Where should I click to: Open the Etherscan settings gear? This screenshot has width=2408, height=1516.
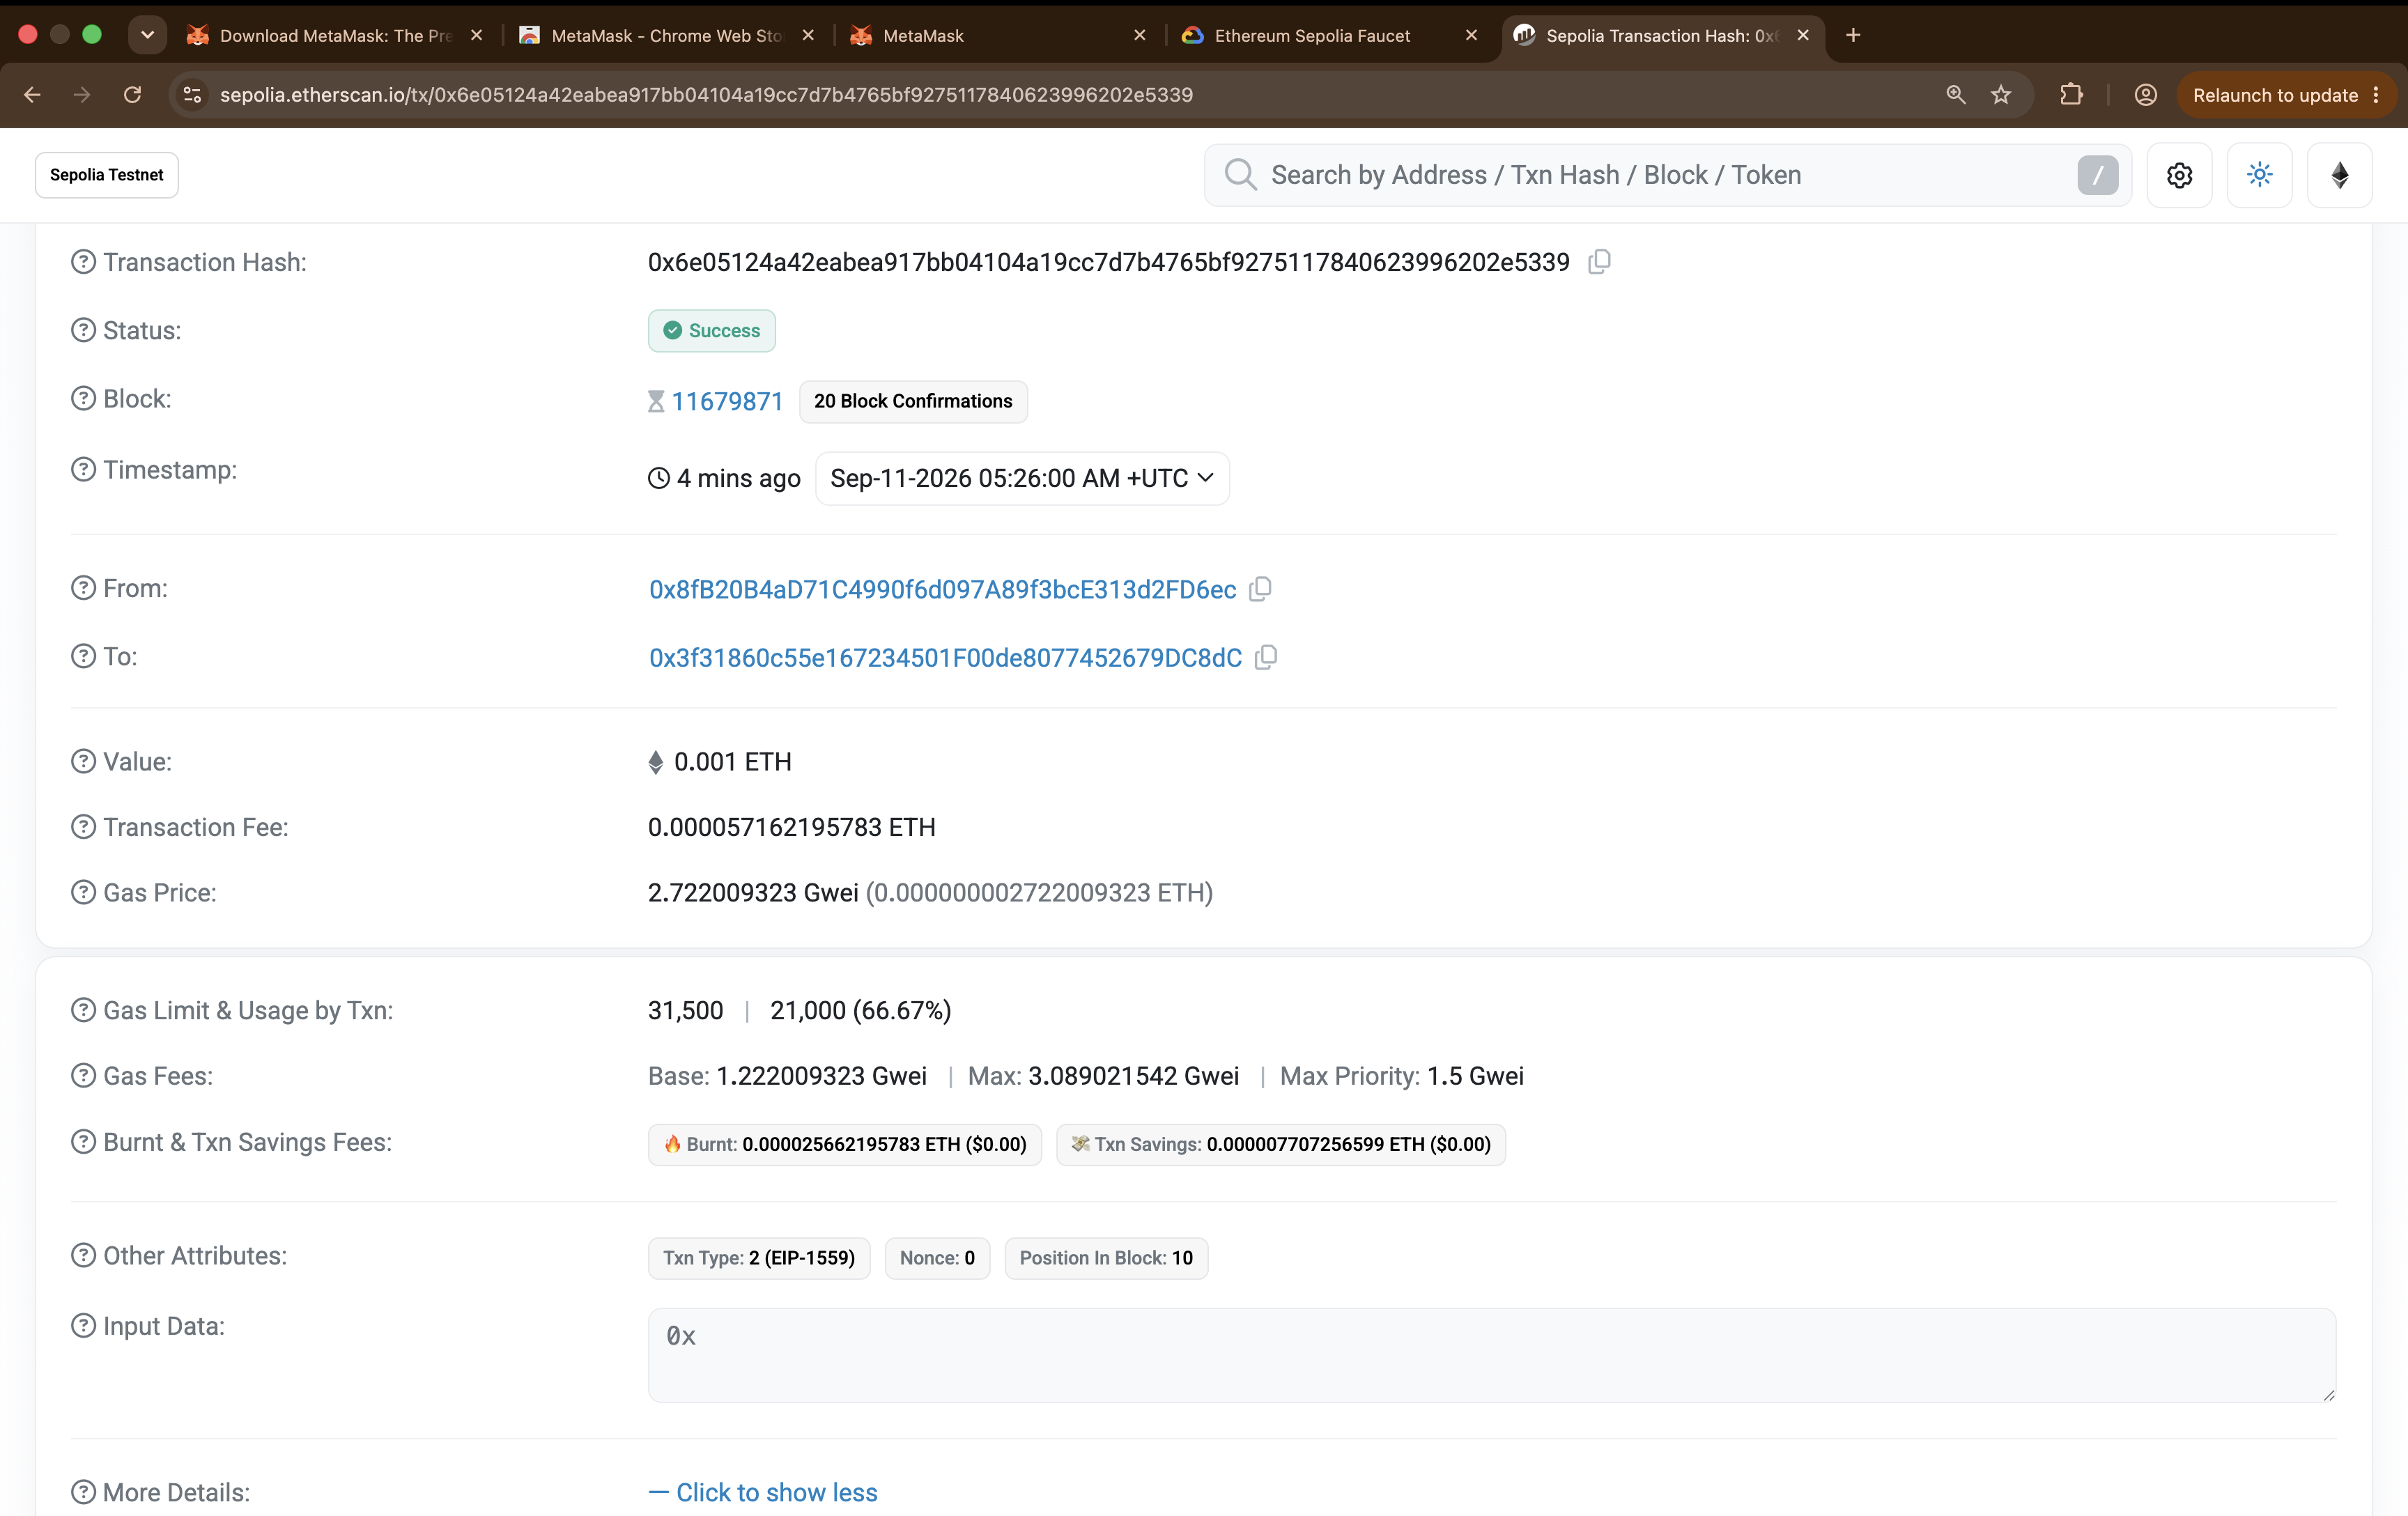pos(2179,175)
